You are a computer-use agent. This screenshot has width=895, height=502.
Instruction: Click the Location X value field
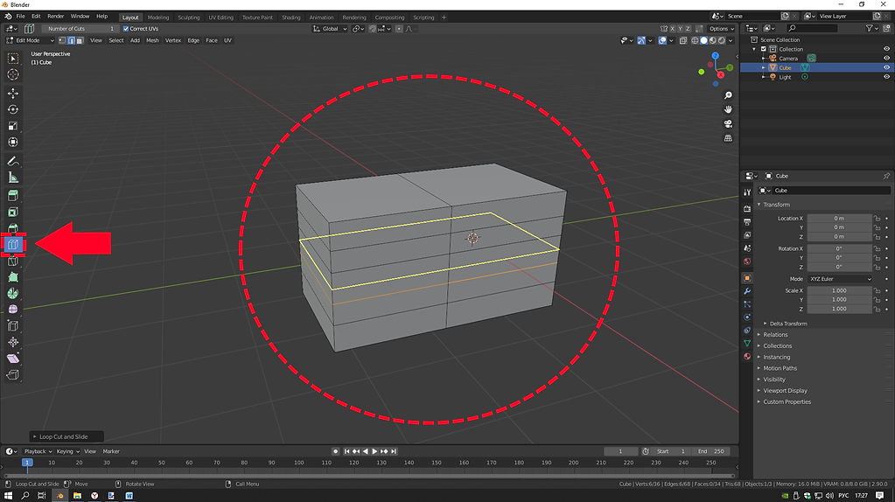(x=839, y=219)
